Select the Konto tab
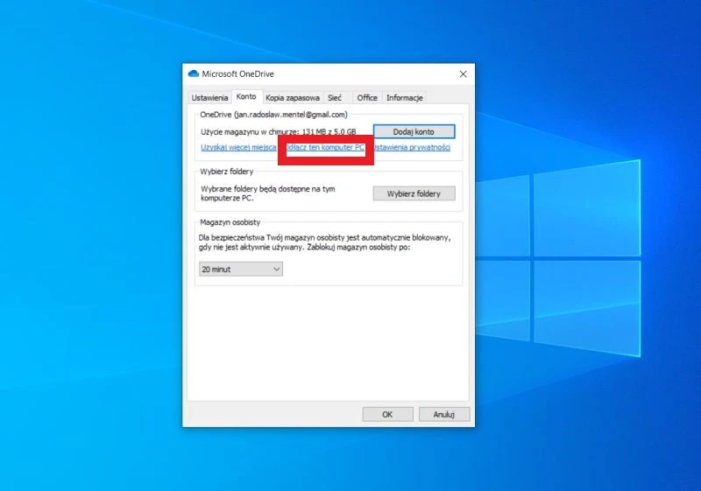The width and height of the screenshot is (701, 491). [x=246, y=97]
